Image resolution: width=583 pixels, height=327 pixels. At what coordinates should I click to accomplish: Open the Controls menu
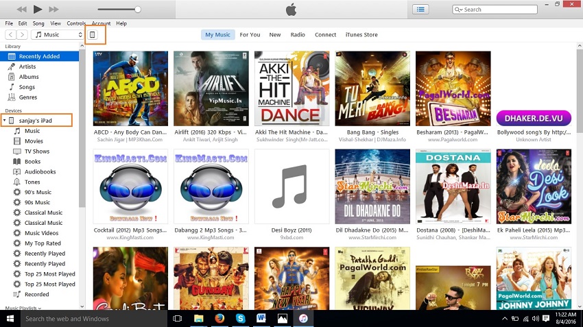click(76, 23)
